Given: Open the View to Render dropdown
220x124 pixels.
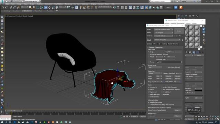Looking at the screenshot, I should [x=167, y=40].
